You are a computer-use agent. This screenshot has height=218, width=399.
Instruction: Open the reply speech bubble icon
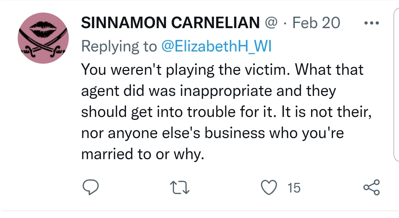pos(91,187)
